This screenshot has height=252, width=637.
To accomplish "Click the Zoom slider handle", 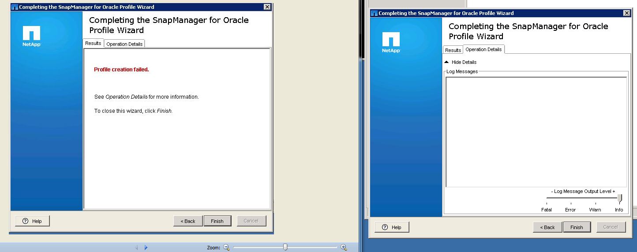I will (285, 247).
